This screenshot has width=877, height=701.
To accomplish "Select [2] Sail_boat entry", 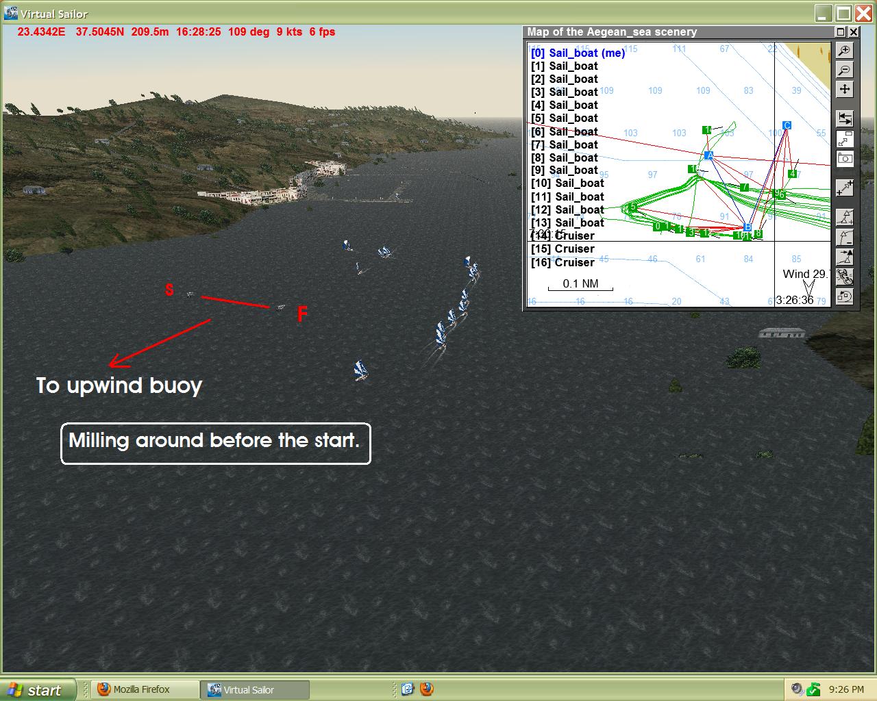I will point(564,79).
